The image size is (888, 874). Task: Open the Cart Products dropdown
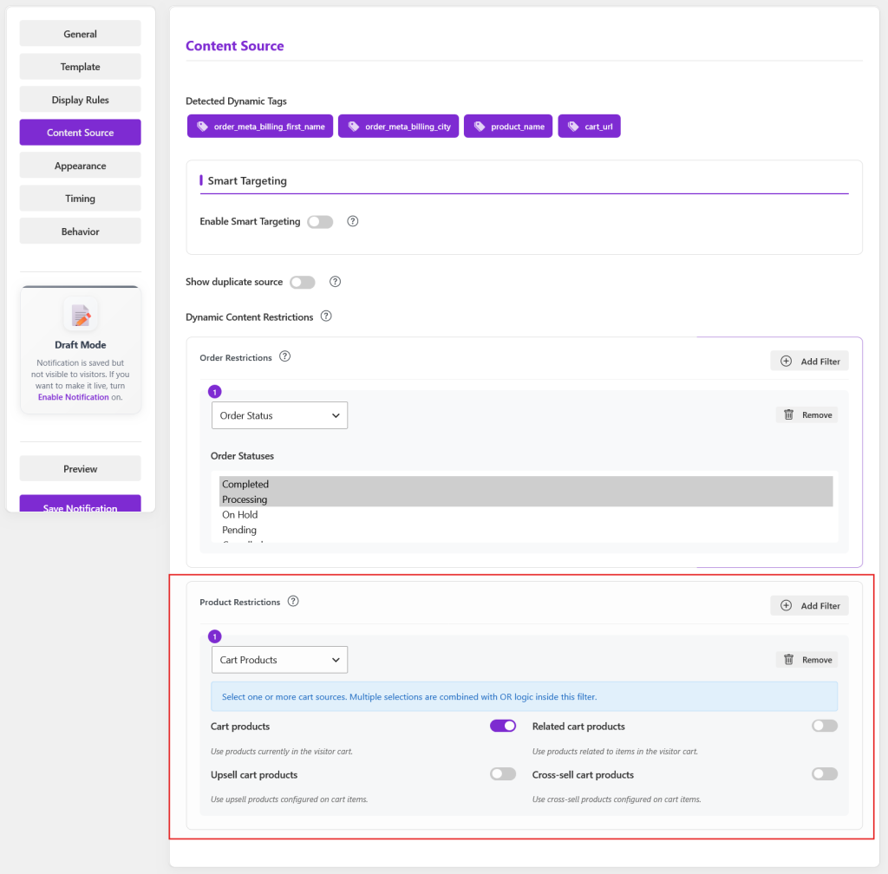pos(280,660)
